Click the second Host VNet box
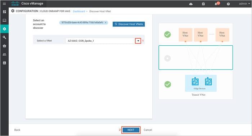 coord(201,35)
